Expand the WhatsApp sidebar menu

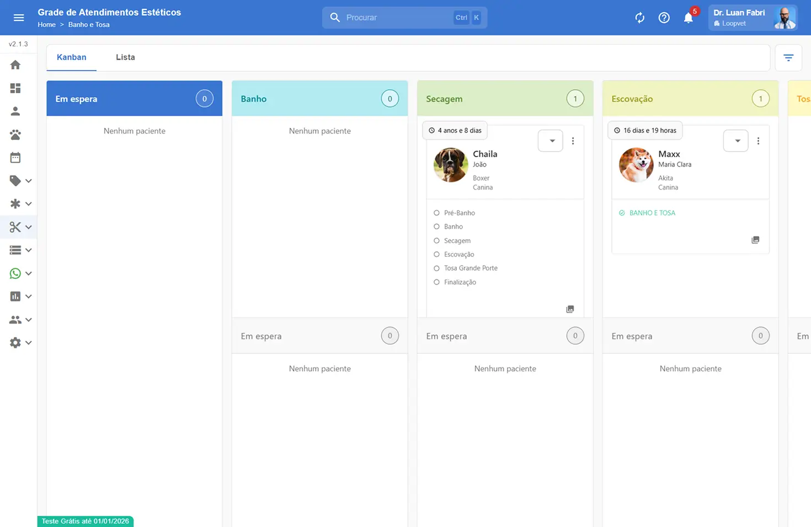[x=20, y=273]
